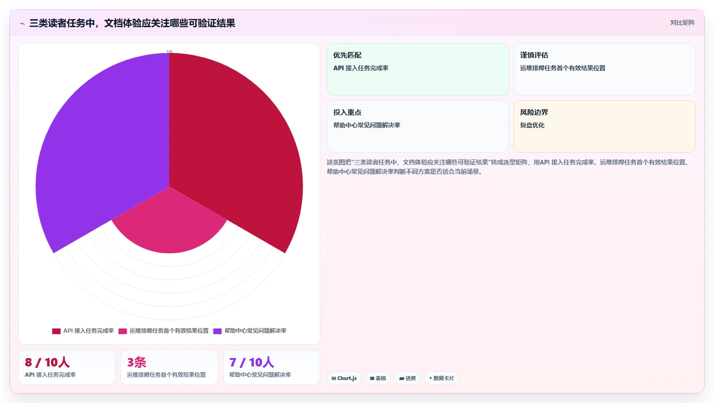Click the description paragraph starting with 这张图把
Screen dimensions: 714x403
click(x=509, y=167)
